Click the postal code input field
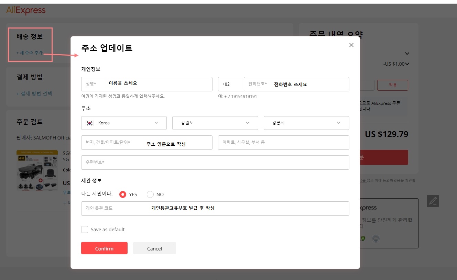The width and height of the screenshot is (457, 280). [215, 162]
